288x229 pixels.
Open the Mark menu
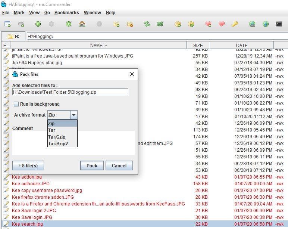click(x=19, y=12)
